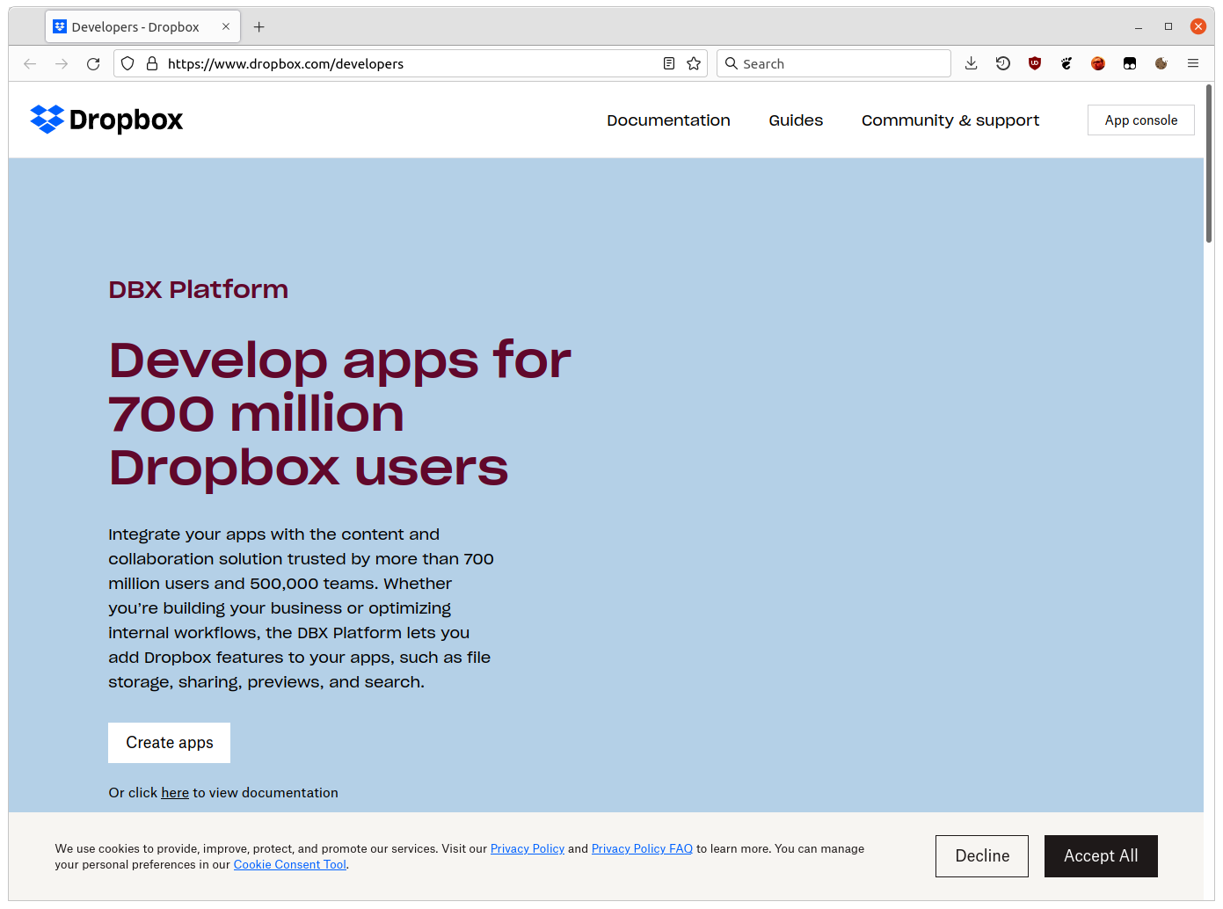Click the cookie extension icon
The width and height of the screenshot is (1223, 909).
[1161, 63]
